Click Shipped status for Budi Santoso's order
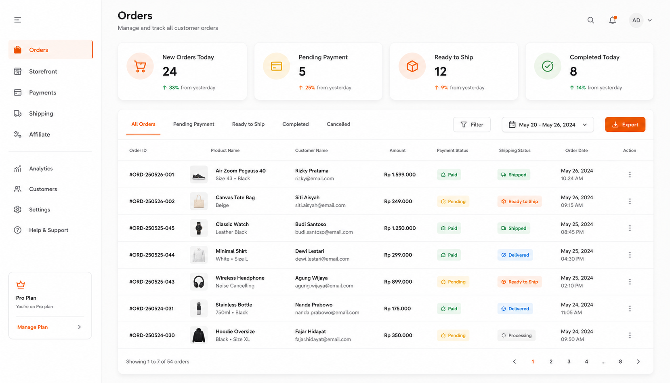The image size is (670, 383). click(x=514, y=228)
